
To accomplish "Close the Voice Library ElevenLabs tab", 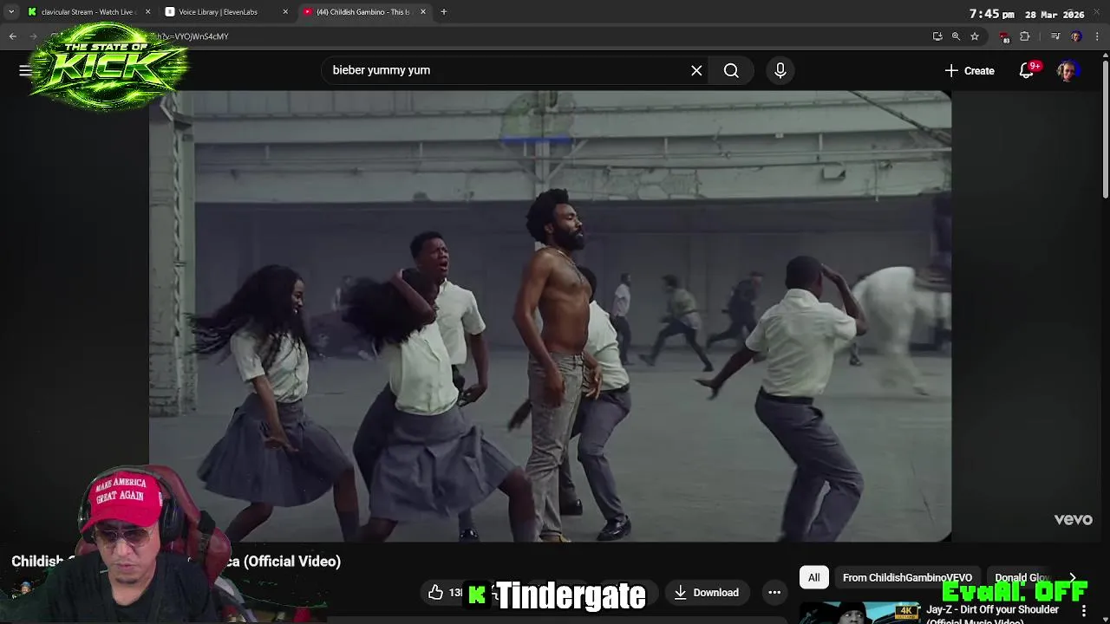I will [285, 12].
